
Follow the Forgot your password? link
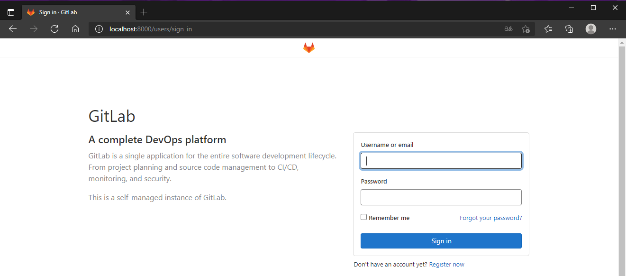[x=490, y=218]
